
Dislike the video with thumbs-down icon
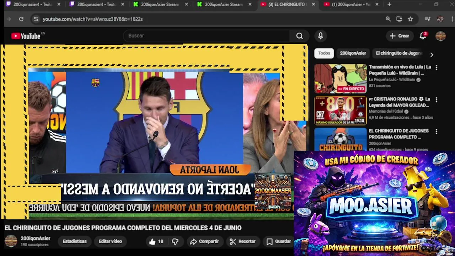[x=175, y=241]
